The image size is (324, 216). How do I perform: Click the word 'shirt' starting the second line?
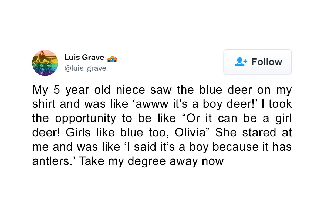(x=44, y=104)
